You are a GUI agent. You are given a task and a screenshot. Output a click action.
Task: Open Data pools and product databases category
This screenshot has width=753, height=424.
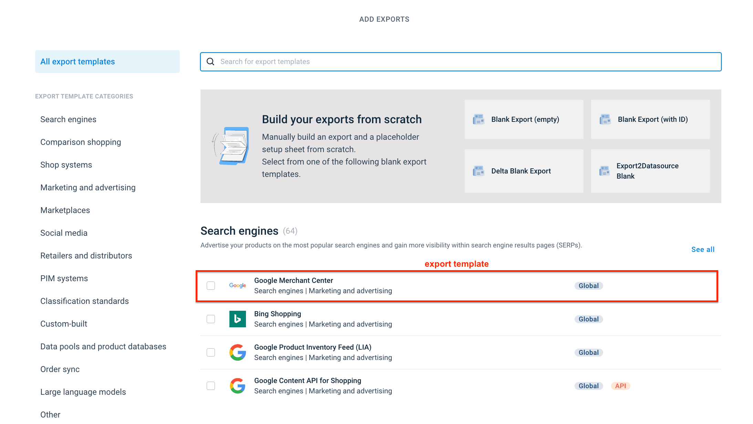[x=103, y=347]
